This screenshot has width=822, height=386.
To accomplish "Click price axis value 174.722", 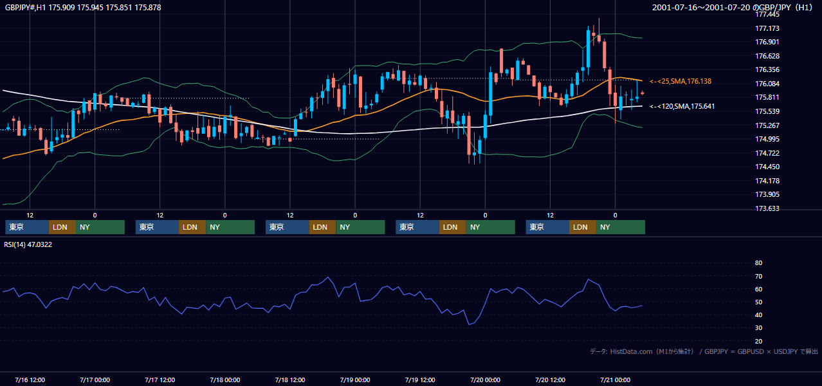I will pyautogui.click(x=767, y=153).
